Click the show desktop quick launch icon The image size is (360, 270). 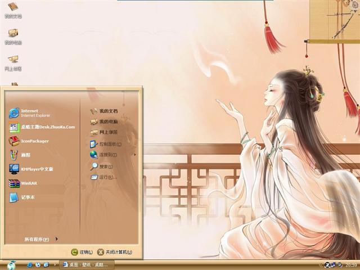click(x=46, y=265)
